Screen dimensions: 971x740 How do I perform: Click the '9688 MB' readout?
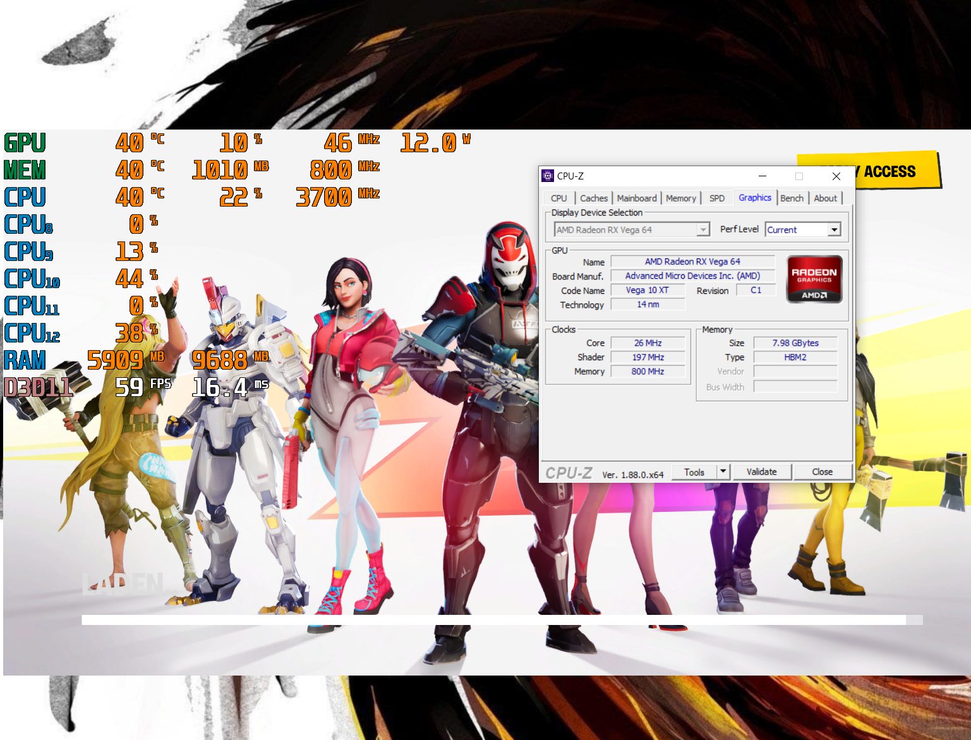pyautogui.click(x=231, y=360)
